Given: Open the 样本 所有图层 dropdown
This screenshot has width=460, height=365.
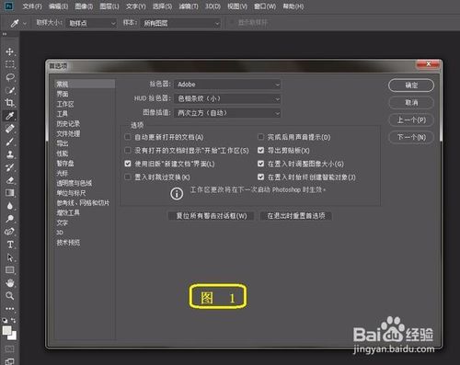Looking at the screenshot, I should point(180,23).
